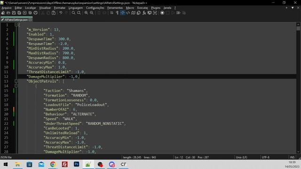Image resolution: width=301 pixels, height=169 pixels.
Task: Click the scrollbar up arrow
Action: pos(298,24)
